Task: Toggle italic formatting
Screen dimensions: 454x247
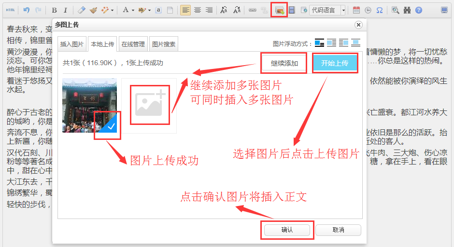Action: pos(65,10)
